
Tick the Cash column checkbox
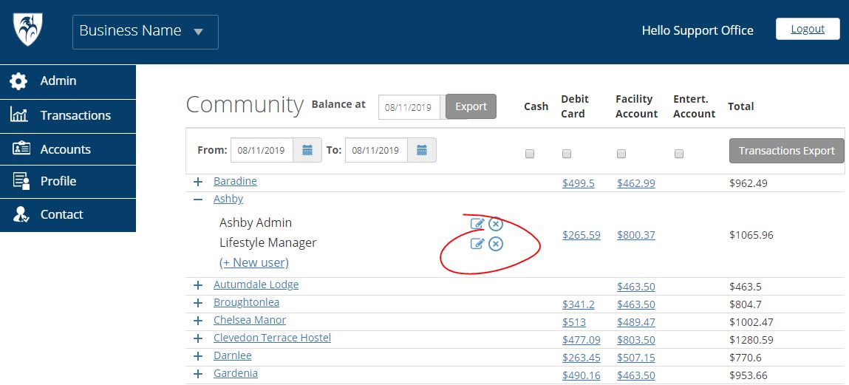point(529,154)
